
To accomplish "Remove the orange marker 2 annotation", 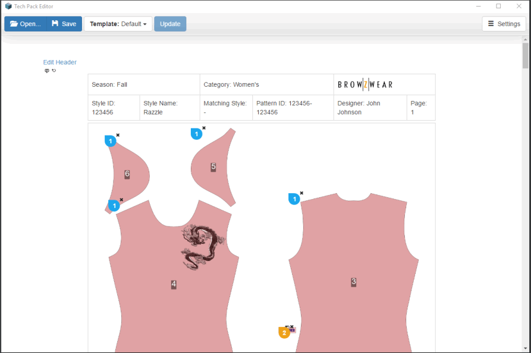I will click(292, 326).
